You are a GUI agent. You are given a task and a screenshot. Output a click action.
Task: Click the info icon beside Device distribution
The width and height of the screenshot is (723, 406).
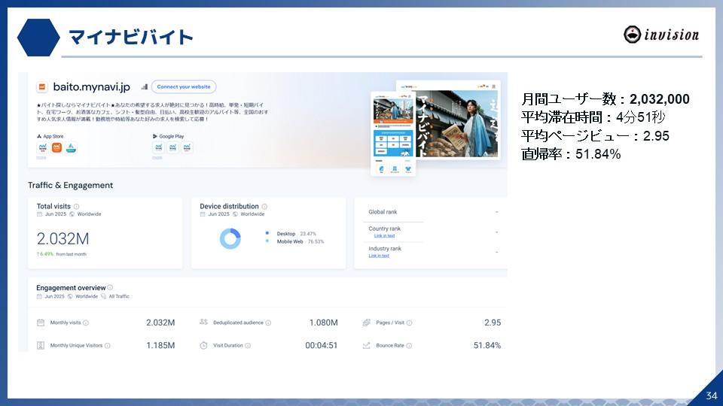click(264, 207)
